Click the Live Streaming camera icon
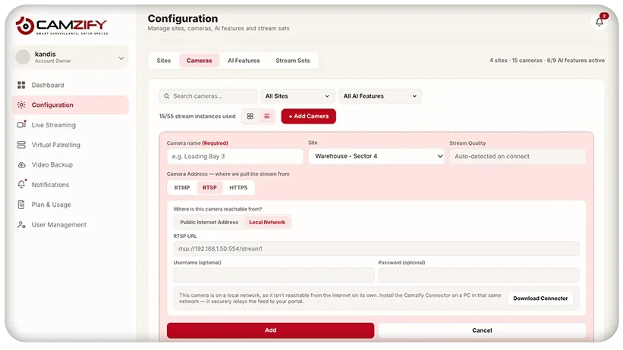This screenshot has width=623, height=350. coord(21,124)
